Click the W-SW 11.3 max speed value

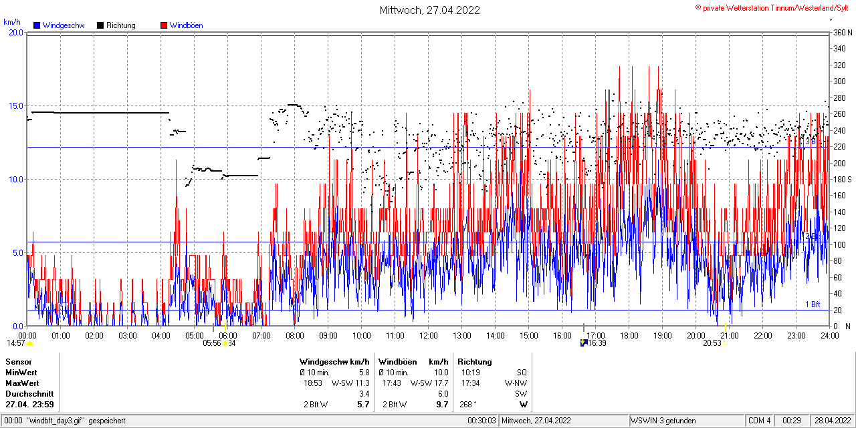pos(350,383)
